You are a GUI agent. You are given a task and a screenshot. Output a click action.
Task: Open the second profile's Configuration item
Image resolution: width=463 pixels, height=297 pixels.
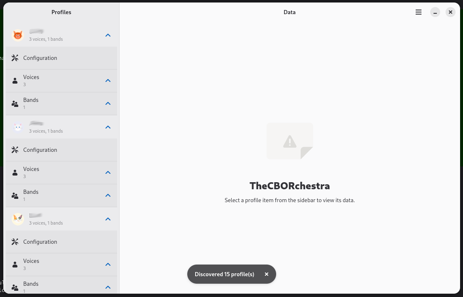pyautogui.click(x=40, y=150)
